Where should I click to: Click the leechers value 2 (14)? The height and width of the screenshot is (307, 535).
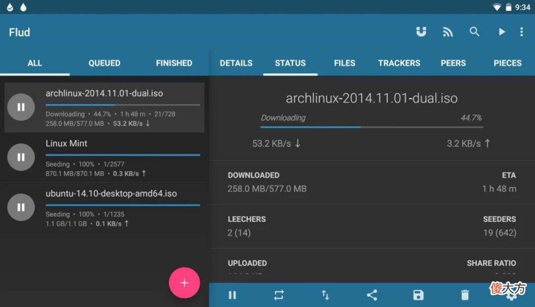pyautogui.click(x=239, y=233)
